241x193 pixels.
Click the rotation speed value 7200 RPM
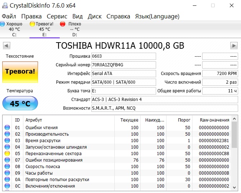pos(220,74)
